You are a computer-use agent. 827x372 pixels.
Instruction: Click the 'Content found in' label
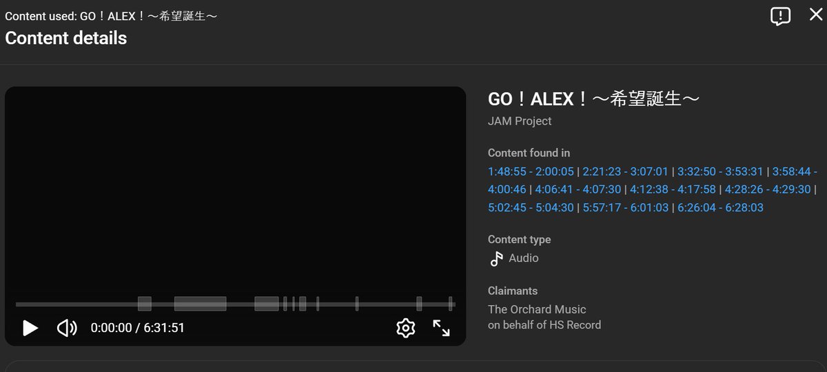529,153
